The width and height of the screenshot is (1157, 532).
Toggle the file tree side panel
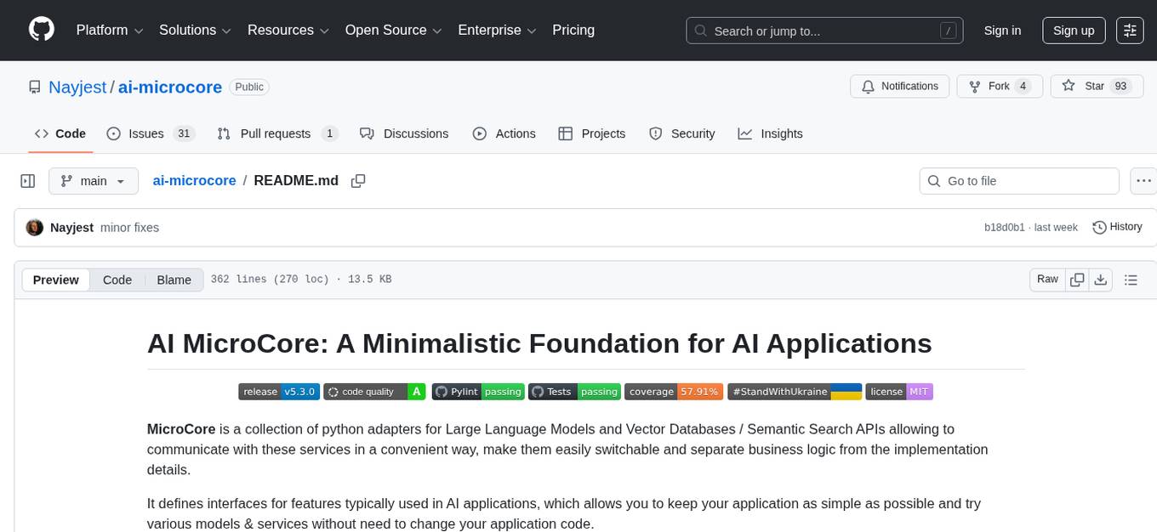tap(27, 180)
